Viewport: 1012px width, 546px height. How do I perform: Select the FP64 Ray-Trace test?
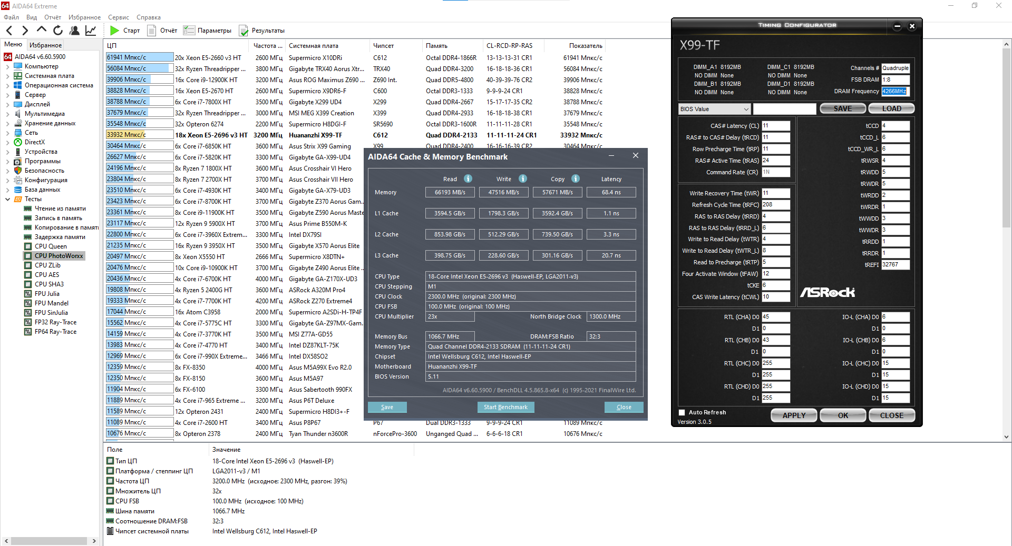[55, 332]
